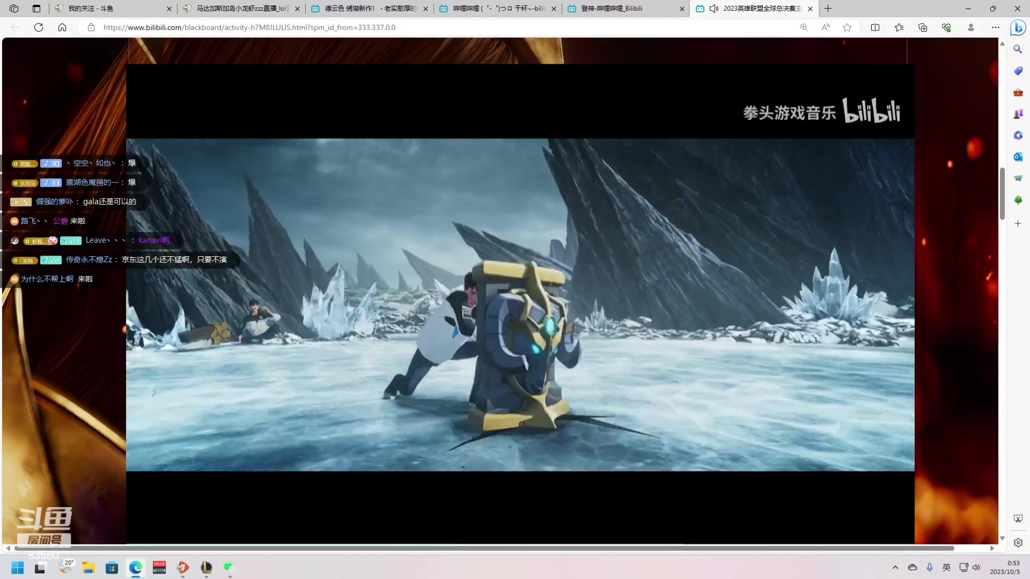
Task: Open the taskbar microphone status icon
Action: coord(930,567)
